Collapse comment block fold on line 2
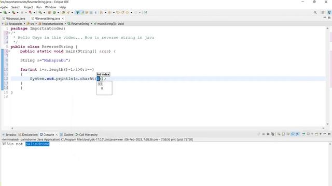This screenshot has height=186, width=332. click(x=9, y=33)
